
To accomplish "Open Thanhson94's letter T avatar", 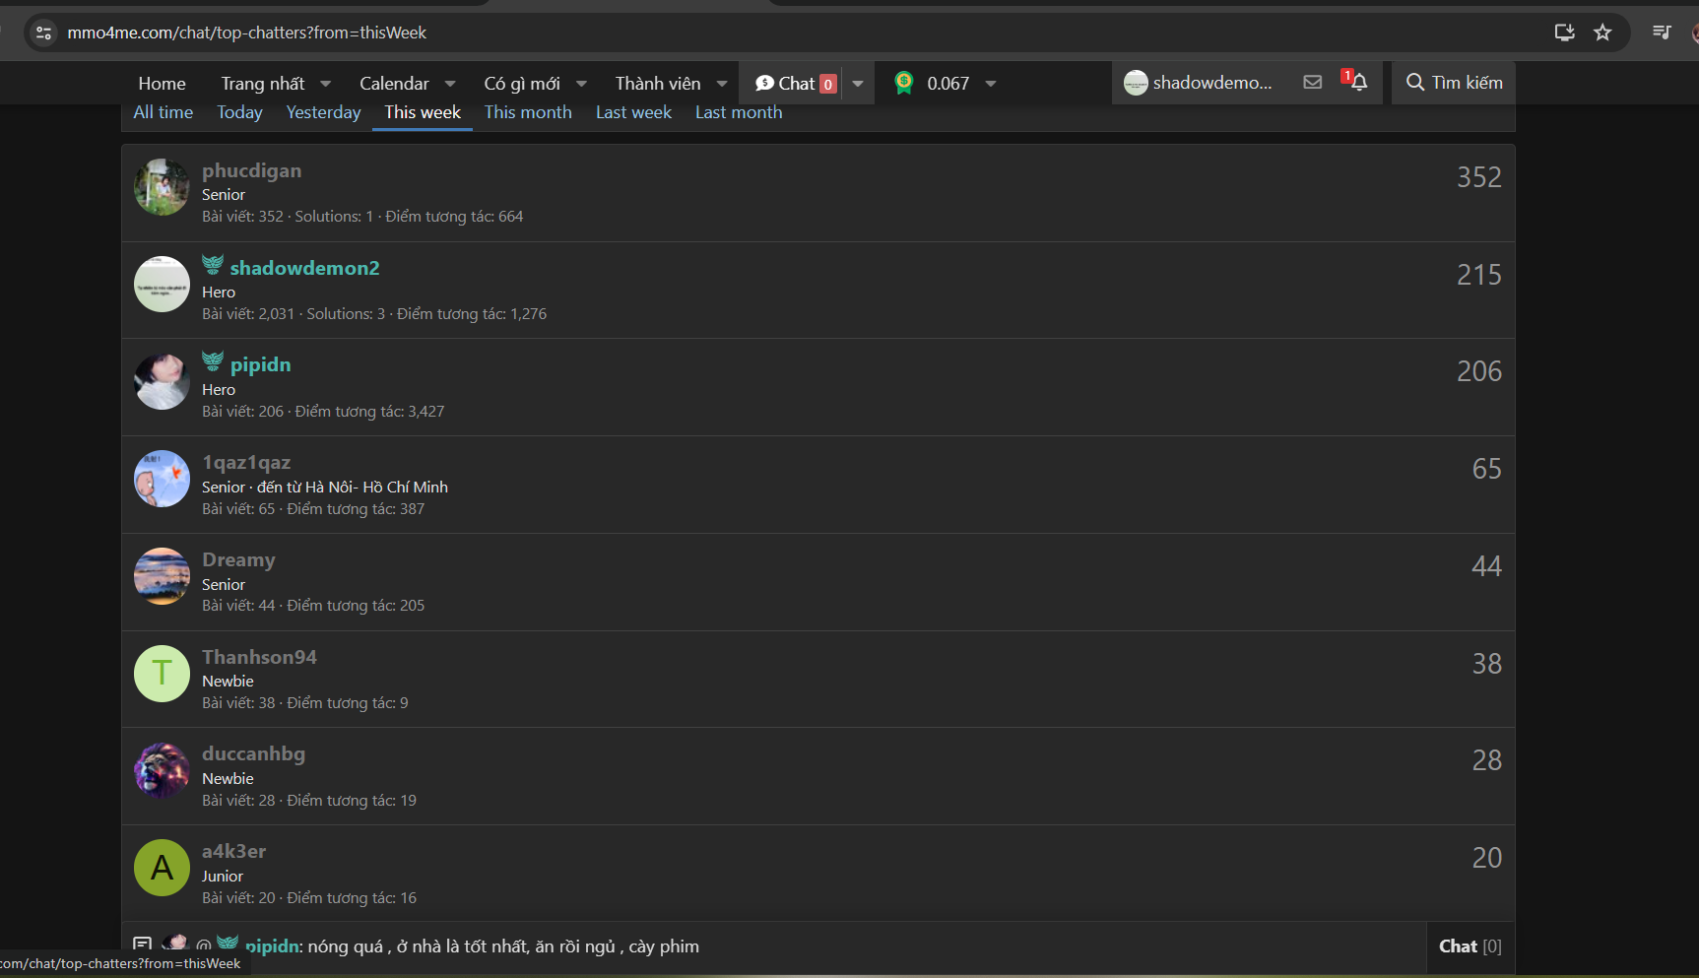I will pos(162,674).
